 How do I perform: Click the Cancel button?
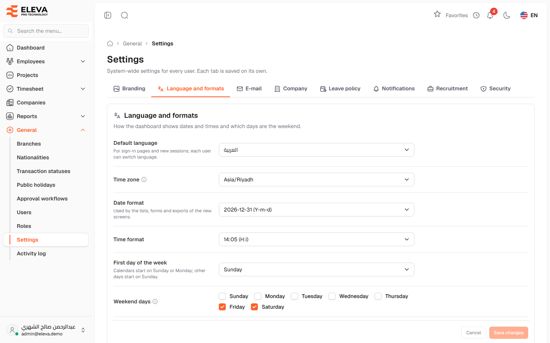[474, 333]
